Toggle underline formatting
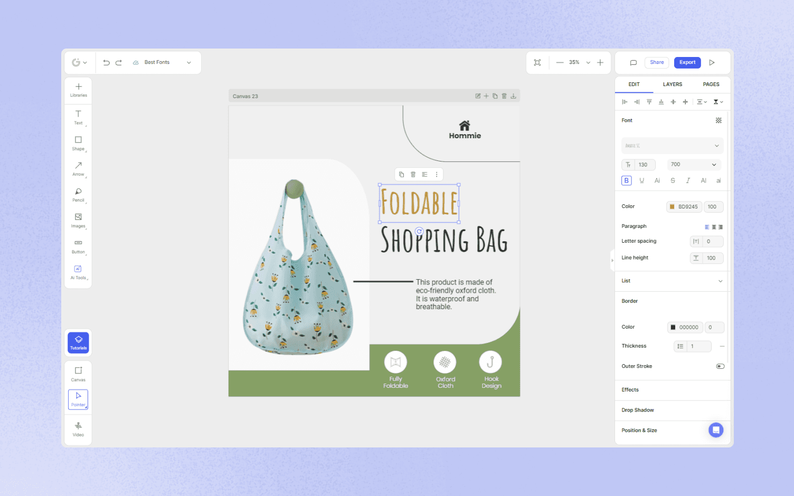794x496 pixels. (642, 180)
